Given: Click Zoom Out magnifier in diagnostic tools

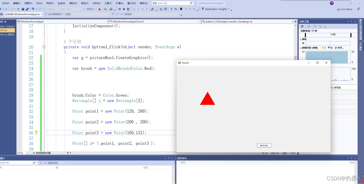Looking at the screenshot, I should coord(320,26).
